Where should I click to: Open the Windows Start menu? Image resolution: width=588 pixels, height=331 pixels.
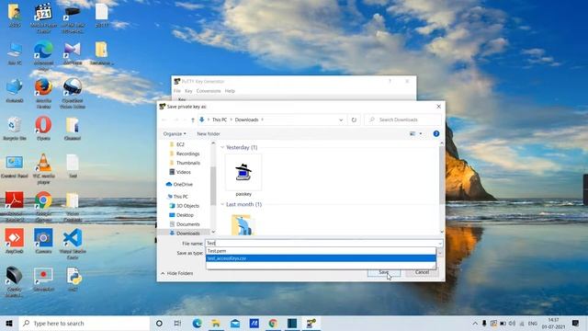[9, 323]
